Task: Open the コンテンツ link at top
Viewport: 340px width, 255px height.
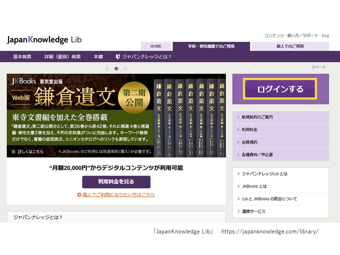Action: click(x=274, y=36)
